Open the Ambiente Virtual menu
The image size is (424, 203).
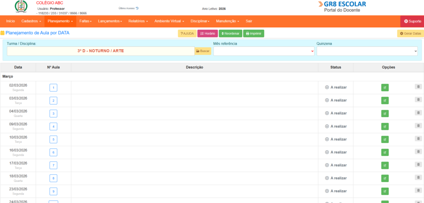point(169,21)
